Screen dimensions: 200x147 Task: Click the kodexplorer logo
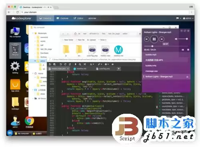(x=22, y=18)
